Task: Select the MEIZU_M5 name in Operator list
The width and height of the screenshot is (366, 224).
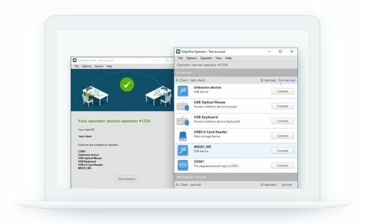Action: [x=202, y=147]
